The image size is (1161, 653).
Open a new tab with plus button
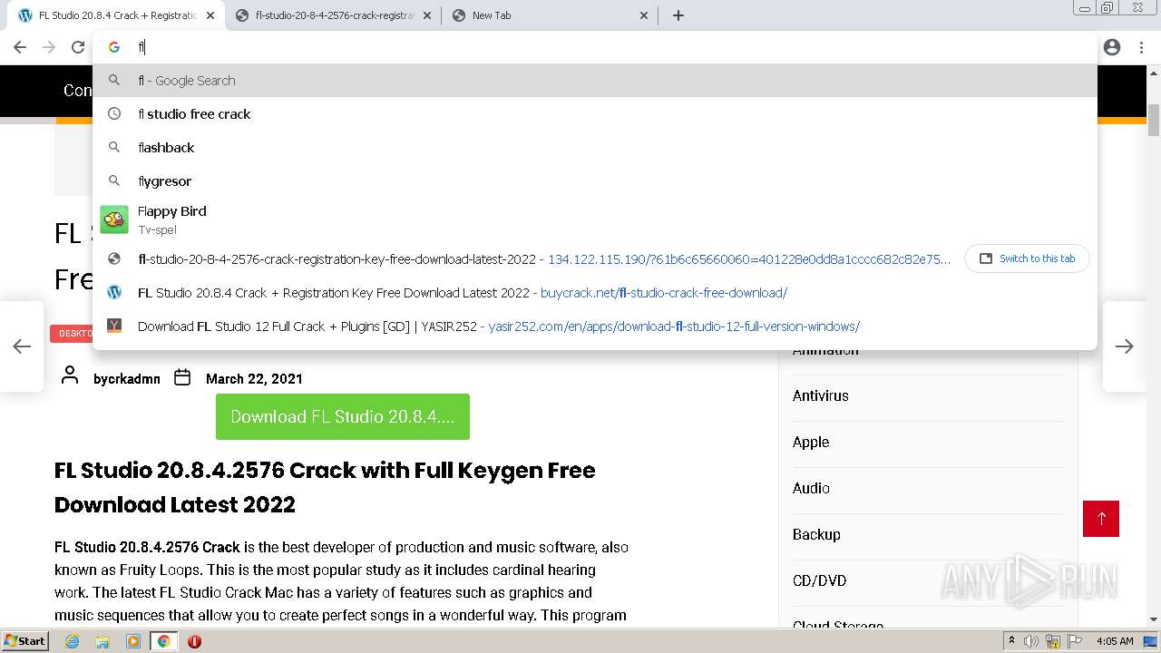click(x=678, y=15)
